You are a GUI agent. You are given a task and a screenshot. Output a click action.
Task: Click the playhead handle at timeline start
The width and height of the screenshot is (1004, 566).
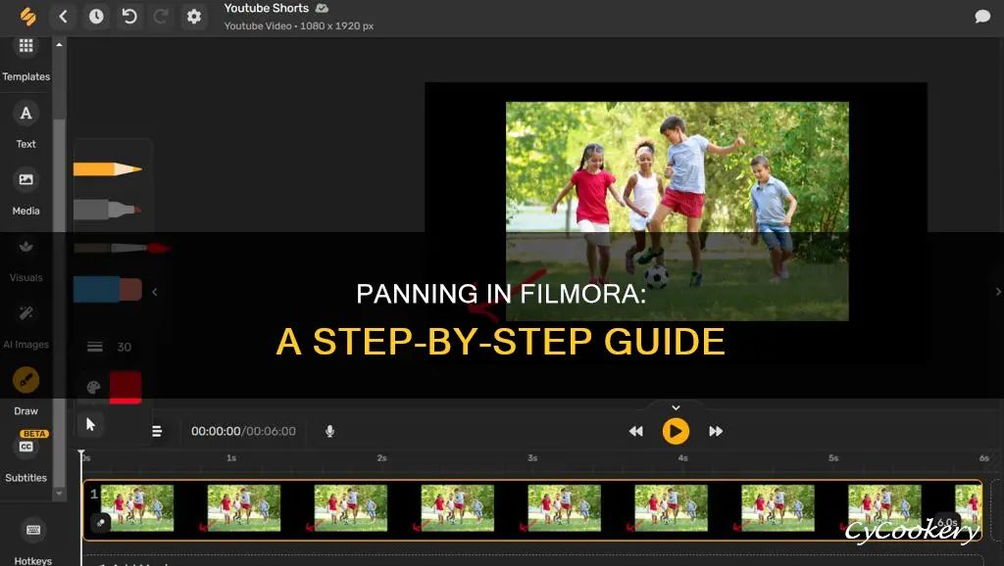click(81, 454)
